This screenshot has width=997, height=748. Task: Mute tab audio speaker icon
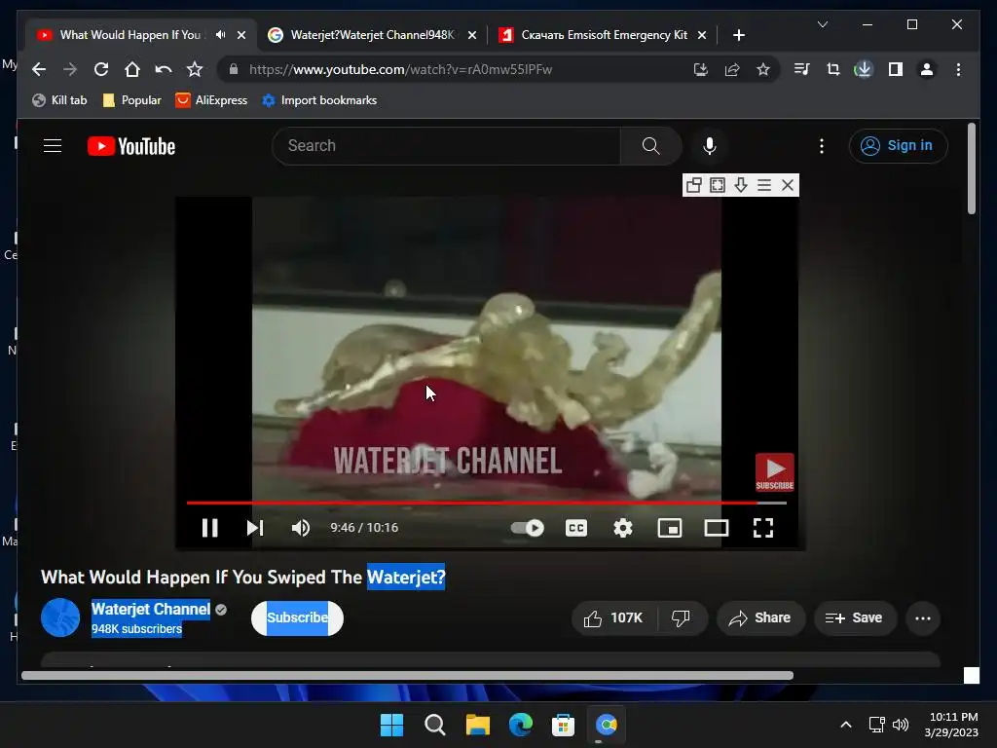click(x=220, y=35)
